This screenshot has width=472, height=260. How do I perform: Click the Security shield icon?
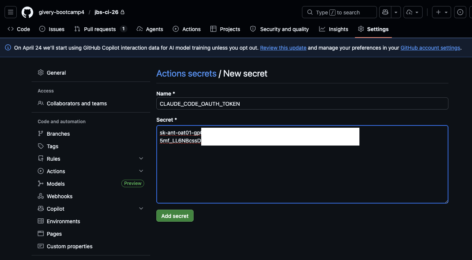tap(253, 29)
